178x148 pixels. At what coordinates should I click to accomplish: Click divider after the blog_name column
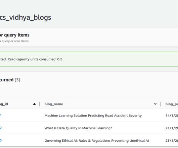click(x=160, y=104)
